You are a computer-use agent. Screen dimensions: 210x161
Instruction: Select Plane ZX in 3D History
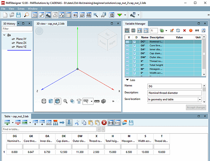(x=21, y=43)
